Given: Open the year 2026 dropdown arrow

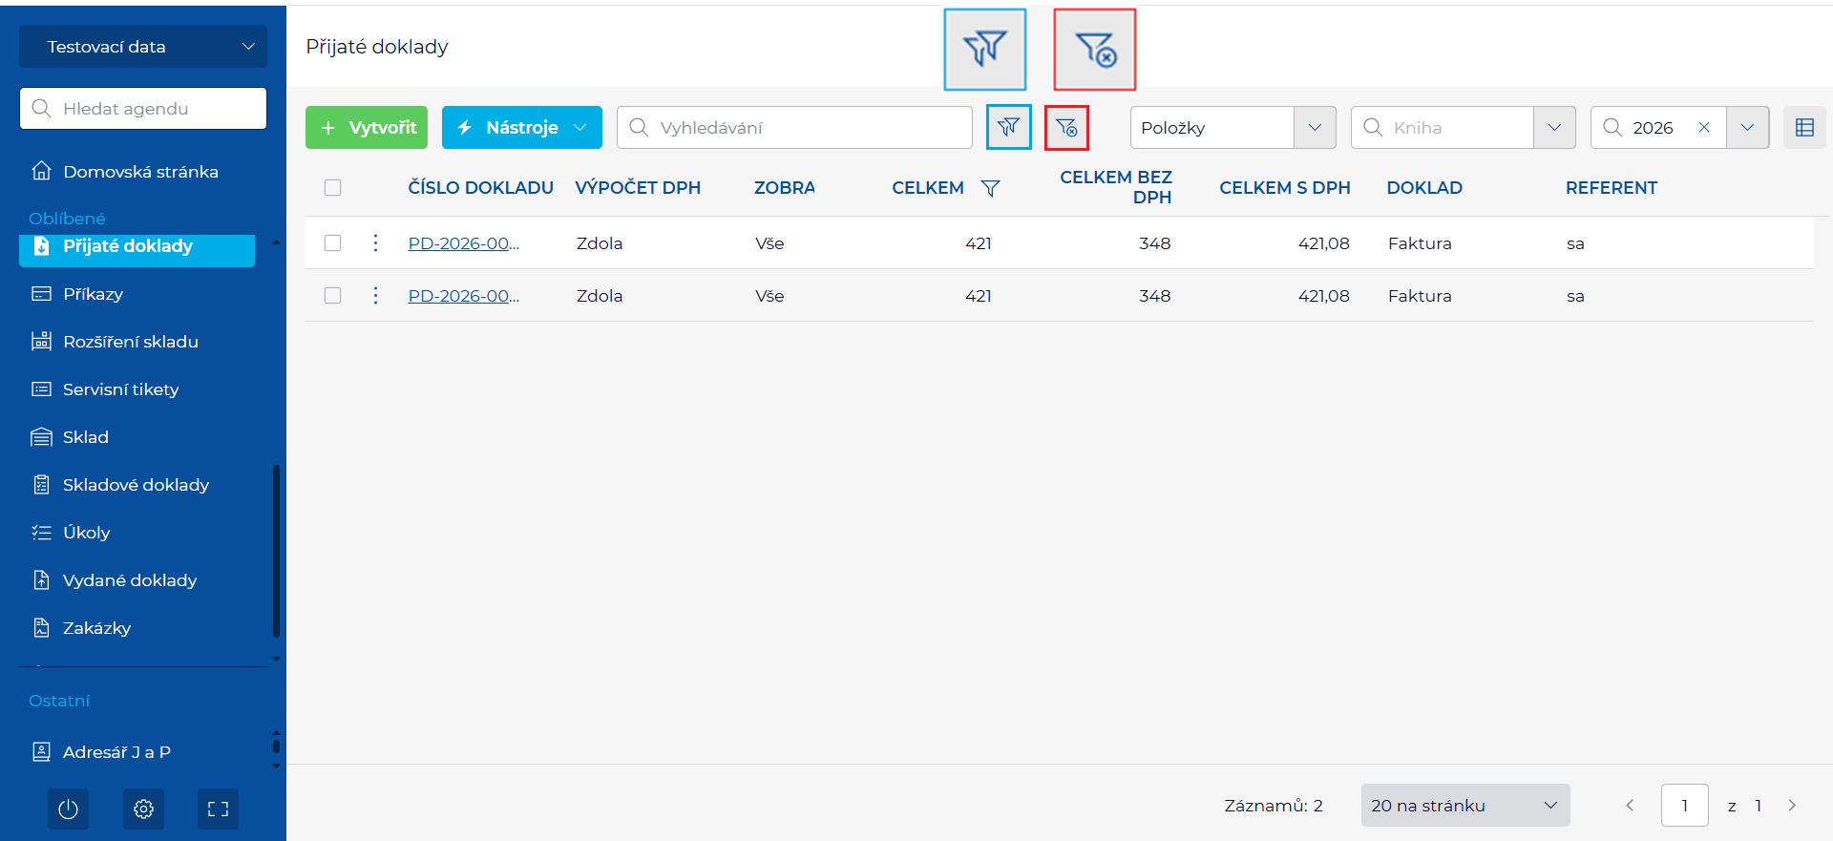Looking at the screenshot, I should point(1747,127).
